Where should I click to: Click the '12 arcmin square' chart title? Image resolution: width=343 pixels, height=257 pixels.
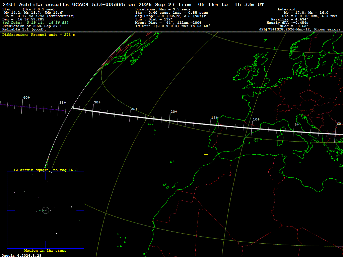(45, 170)
